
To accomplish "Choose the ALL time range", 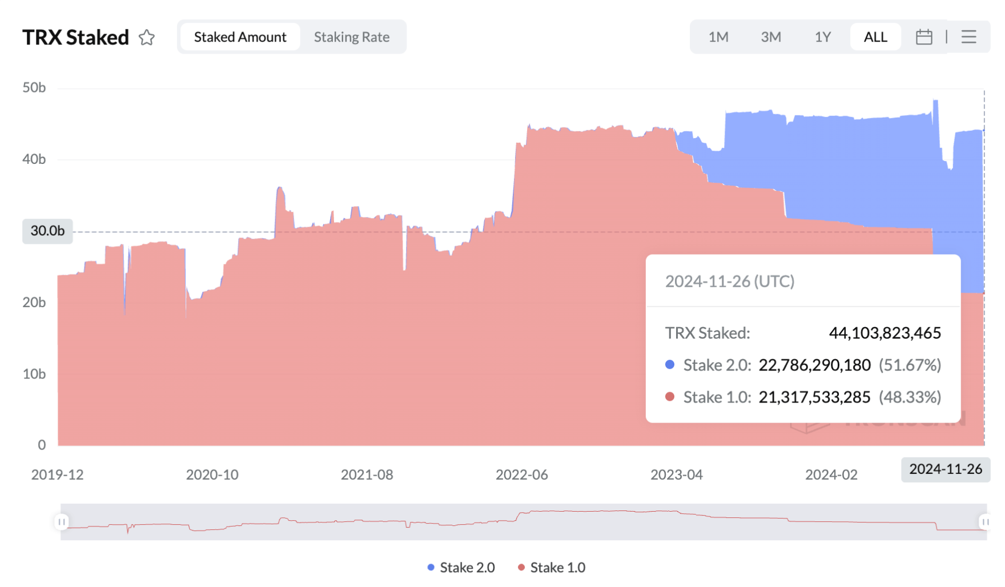I will pos(875,37).
